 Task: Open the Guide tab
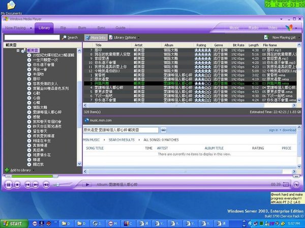click(x=120, y=28)
